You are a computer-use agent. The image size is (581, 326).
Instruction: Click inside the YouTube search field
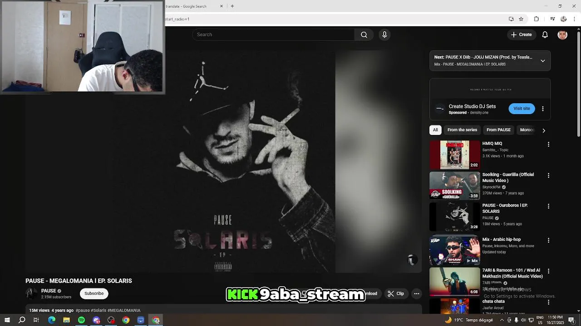tap(273, 35)
